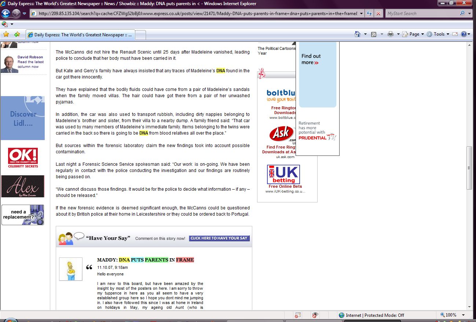
Task: Expand search provider options dropdown
Action: pyautogui.click(x=470, y=14)
